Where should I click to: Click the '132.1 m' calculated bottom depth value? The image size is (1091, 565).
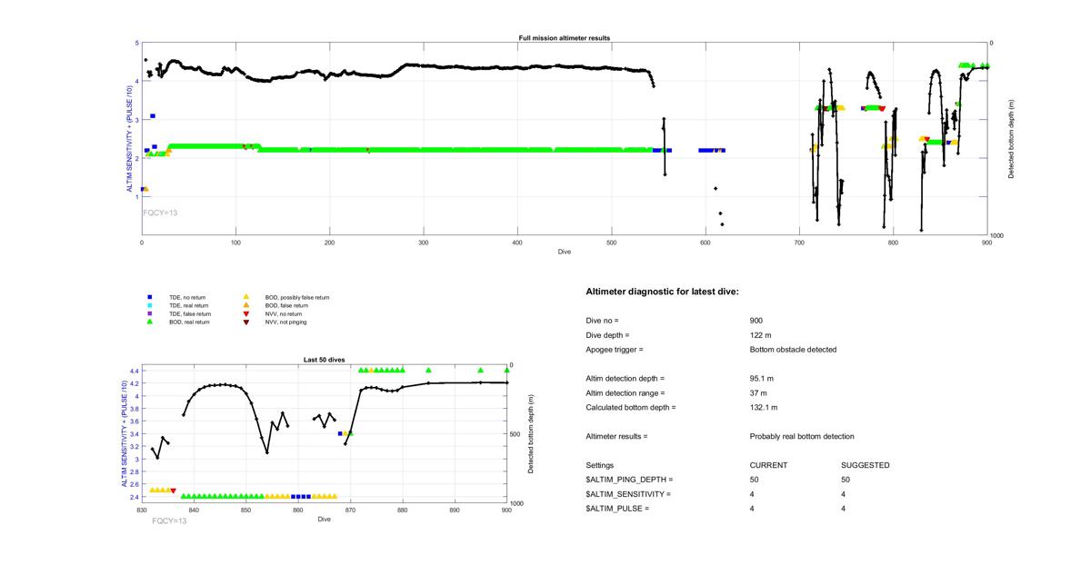click(764, 408)
